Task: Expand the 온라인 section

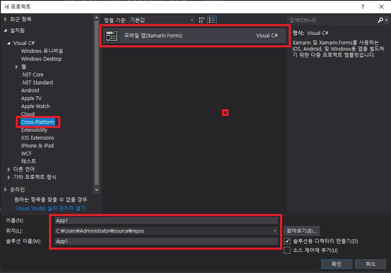Action: (5, 190)
